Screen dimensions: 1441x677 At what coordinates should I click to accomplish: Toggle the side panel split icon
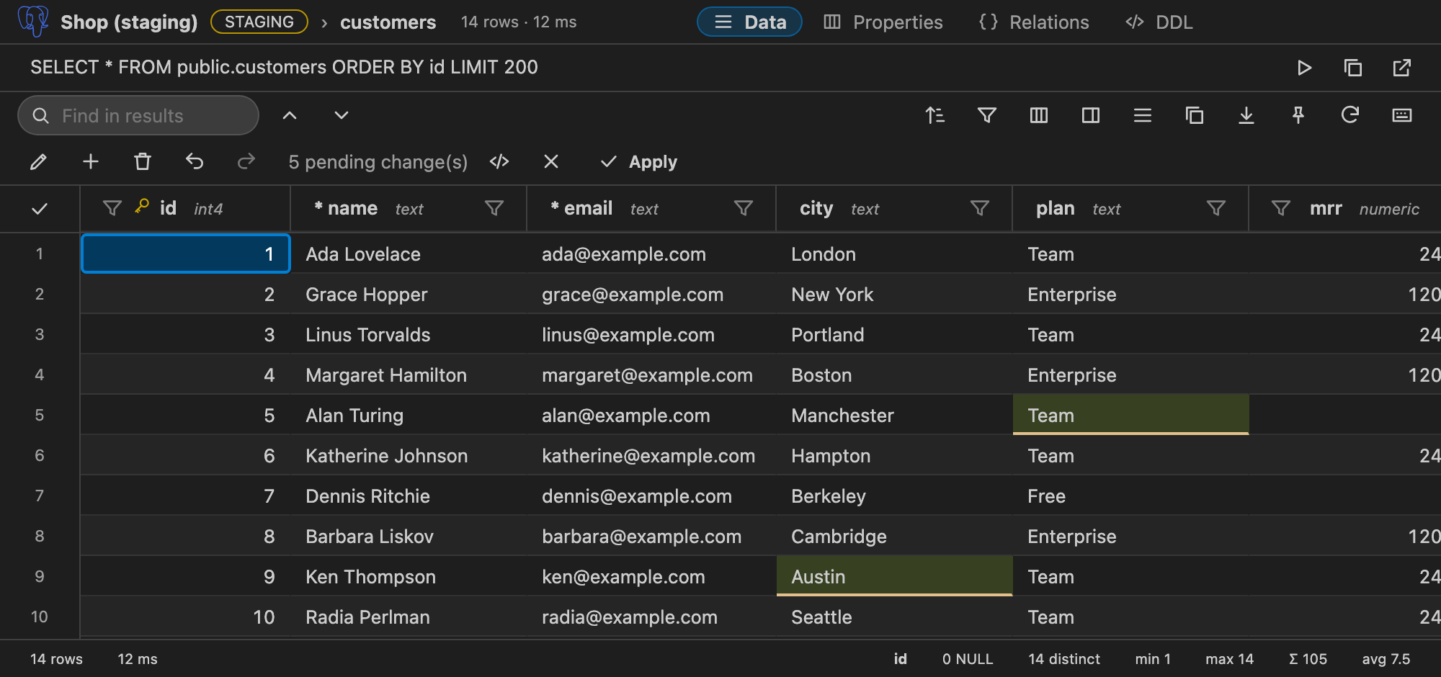1091,115
